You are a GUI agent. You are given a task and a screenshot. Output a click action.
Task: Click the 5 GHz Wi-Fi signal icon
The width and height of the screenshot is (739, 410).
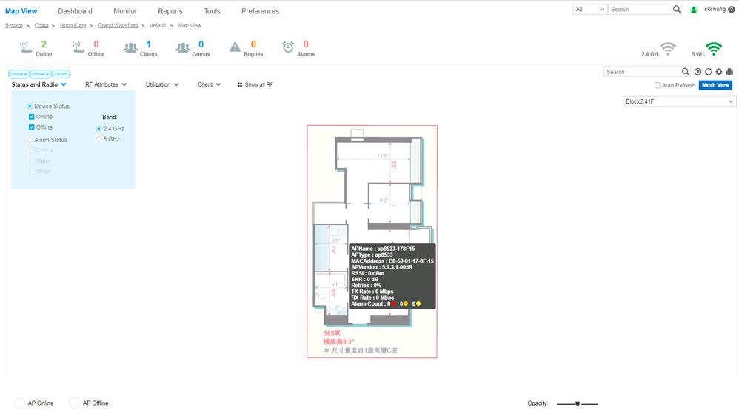pyautogui.click(x=713, y=49)
